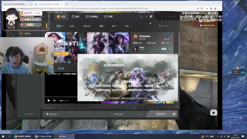Click the League of Legends logo in the sidebar

(x=47, y=26)
